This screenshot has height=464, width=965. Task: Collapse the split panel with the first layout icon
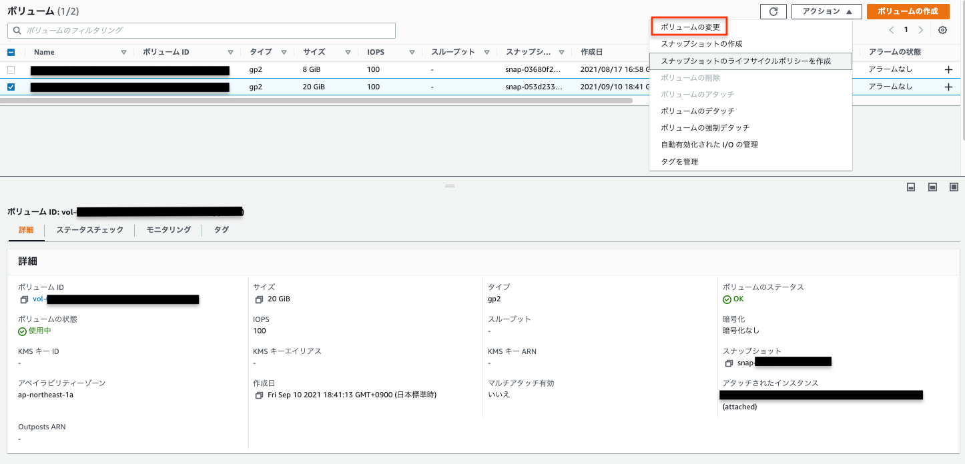(x=910, y=187)
